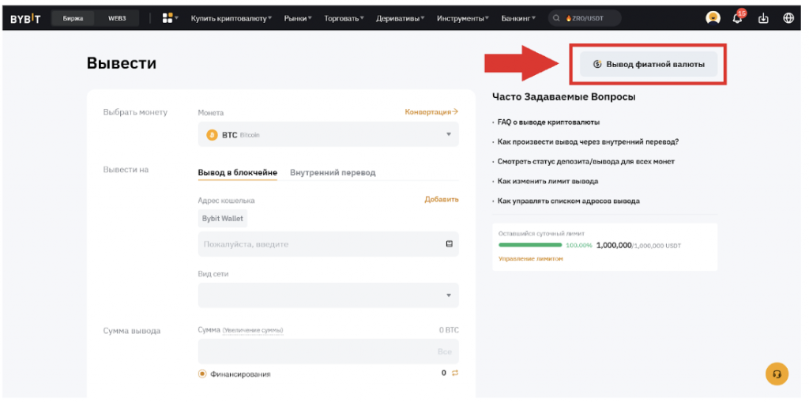The height and width of the screenshot is (402, 809).
Task: Open the Рынки menu
Action: pyautogui.click(x=297, y=18)
